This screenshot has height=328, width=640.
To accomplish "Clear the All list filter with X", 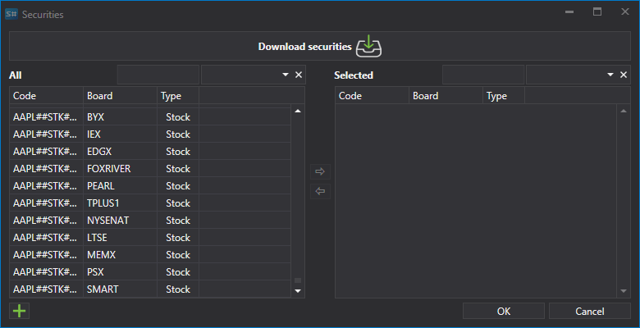I will coord(299,75).
